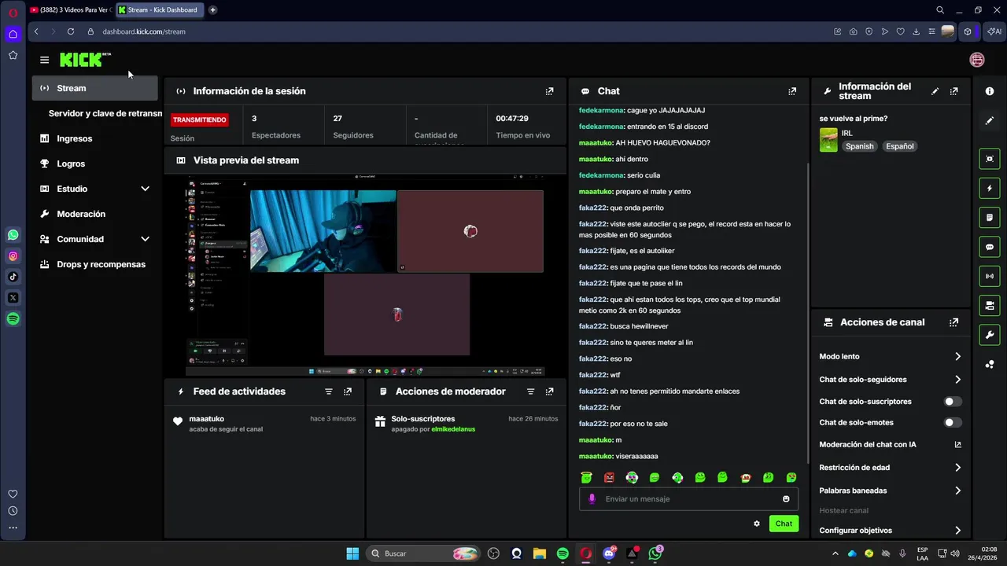
Task: Open Configurar objetivos options
Action: coord(891,531)
